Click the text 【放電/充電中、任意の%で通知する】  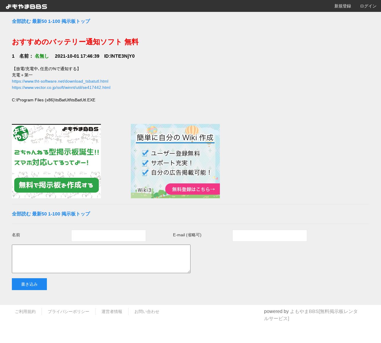click(x=46, y=69)
